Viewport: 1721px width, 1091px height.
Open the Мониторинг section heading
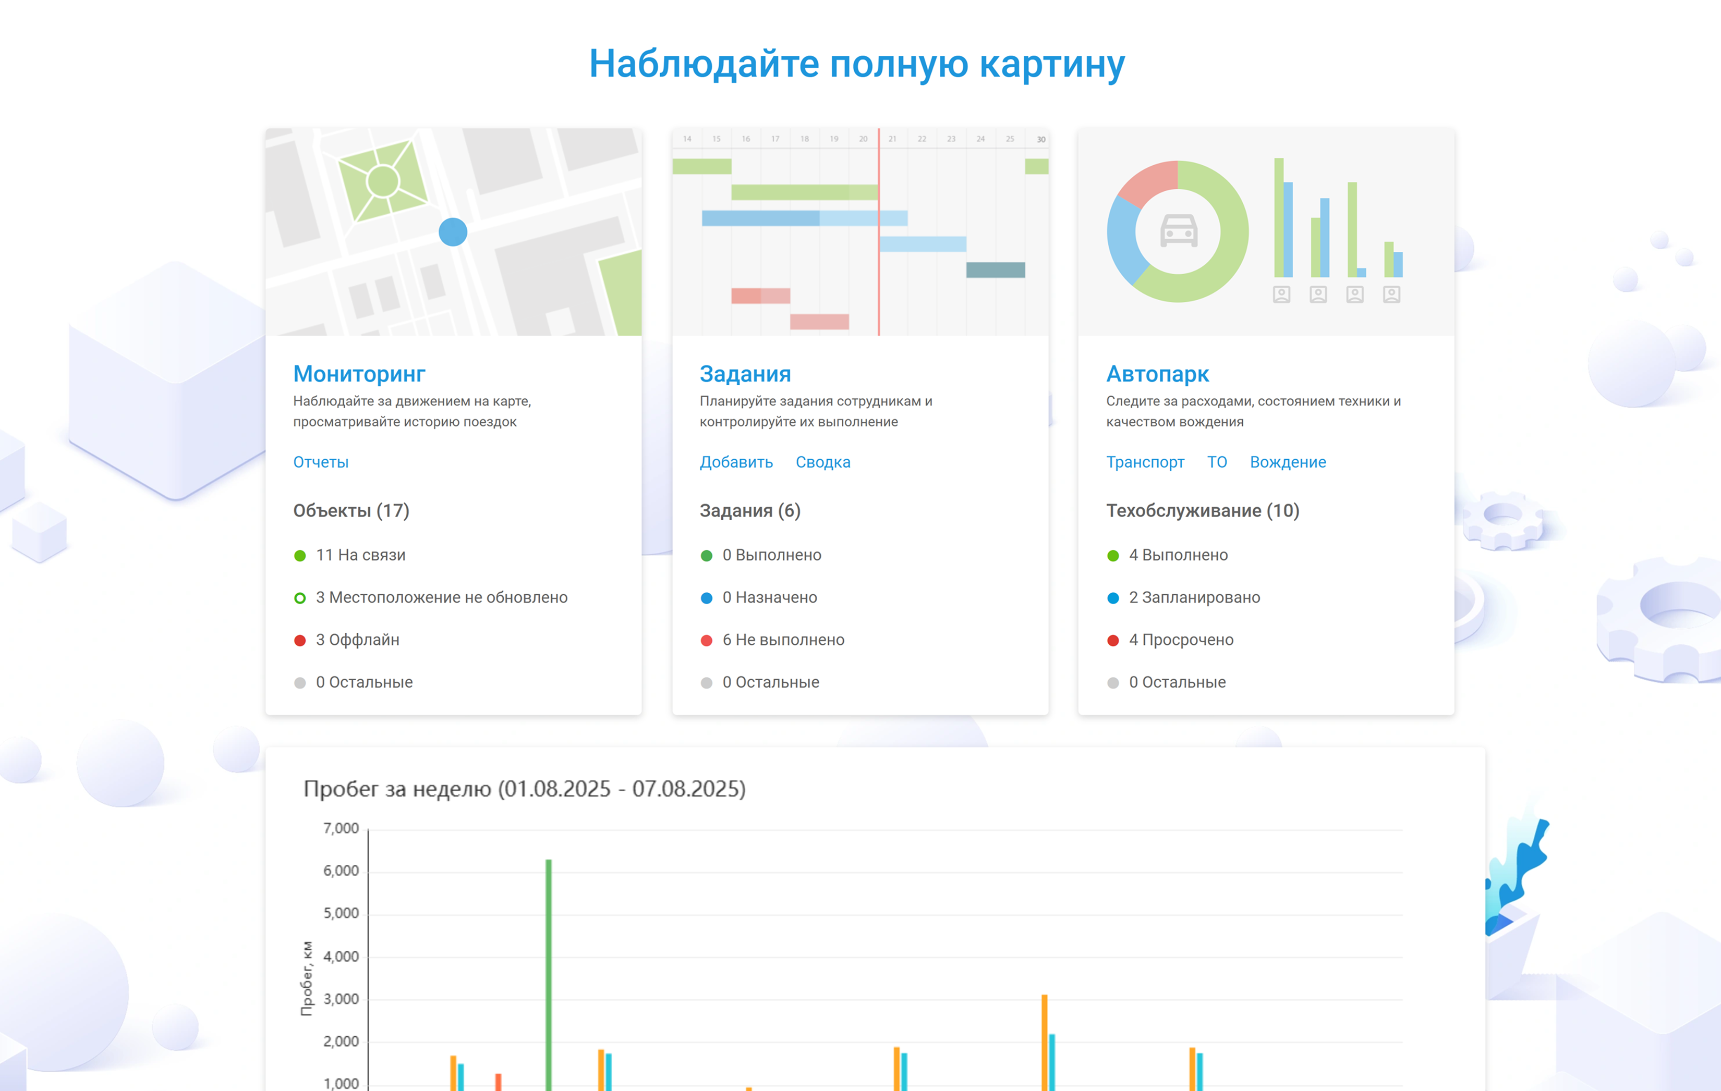pyautogui.click(x=359, y=374)
